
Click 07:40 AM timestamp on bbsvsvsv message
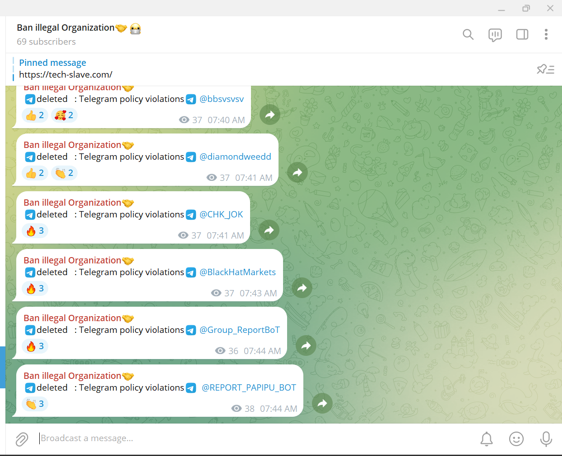click(226, 120)
